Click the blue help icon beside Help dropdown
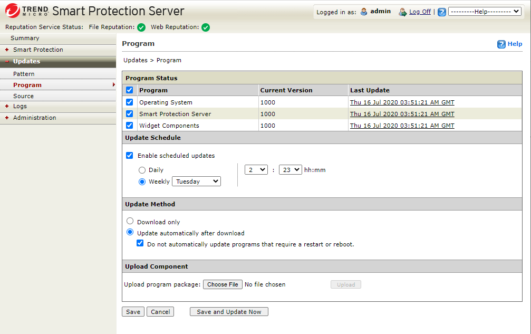This screenshot has width=531, height=334. [442, 12]
